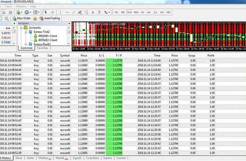This screenshot has height=161, width=246.
Task: Open the Tools menu
Action: click(8, 7)
